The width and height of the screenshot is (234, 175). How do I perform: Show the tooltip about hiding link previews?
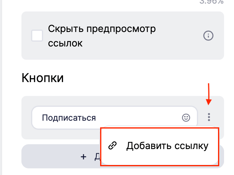click(x=208, y=36)
